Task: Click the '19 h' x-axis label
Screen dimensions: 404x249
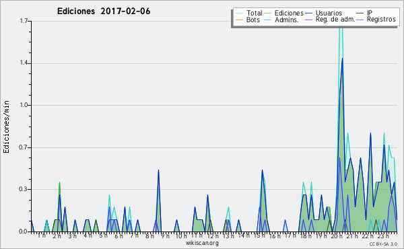Action: [321, 236]
